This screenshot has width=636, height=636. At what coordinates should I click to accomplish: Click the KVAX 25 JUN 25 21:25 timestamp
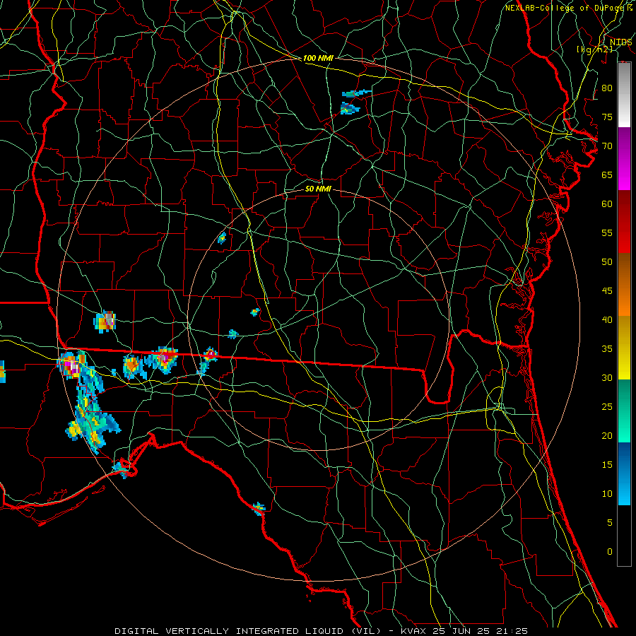click(x=464, y=631)
